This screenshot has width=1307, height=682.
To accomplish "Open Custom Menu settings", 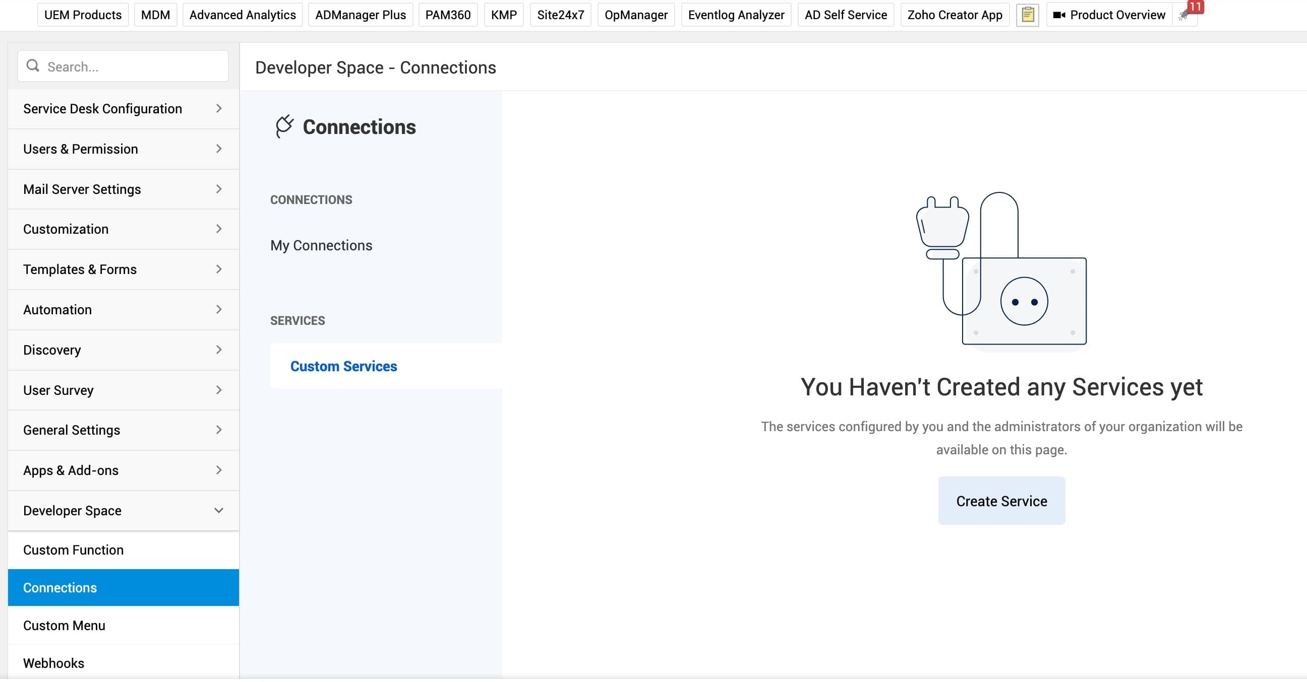I will point(65,625).
